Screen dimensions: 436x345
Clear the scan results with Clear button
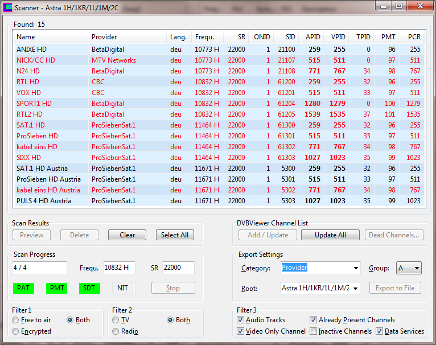point(127,235)
